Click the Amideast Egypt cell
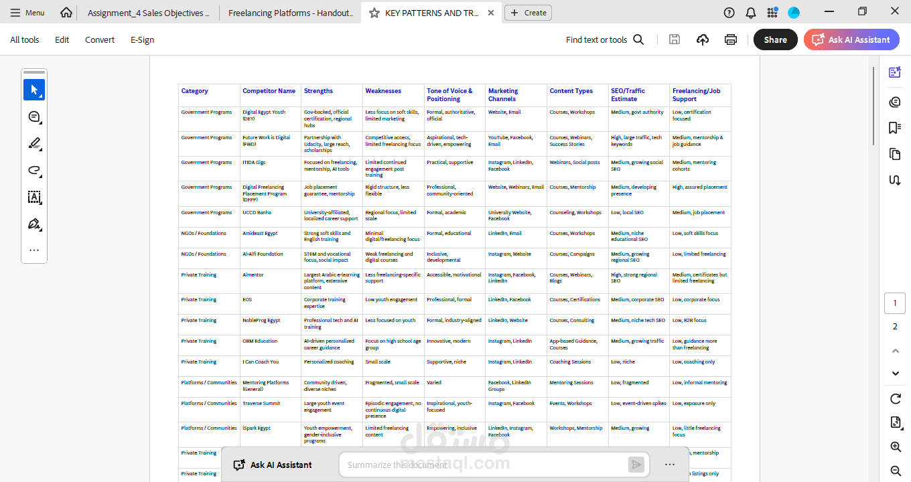This screenshot has width=911, height=482. click(260, 234)
